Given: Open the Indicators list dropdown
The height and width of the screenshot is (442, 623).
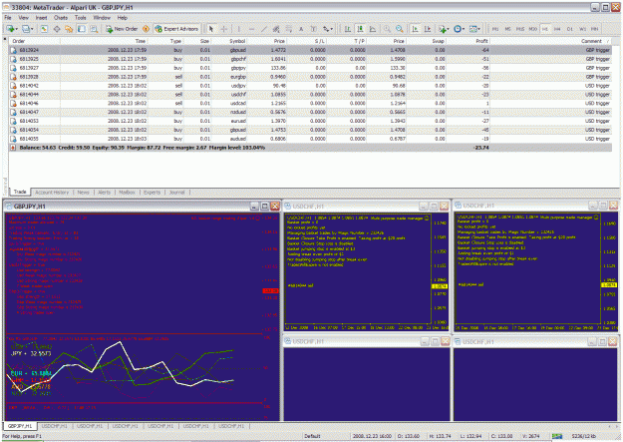Looking at the screenshot, I should pyautogui.click(x=444, y=29).
